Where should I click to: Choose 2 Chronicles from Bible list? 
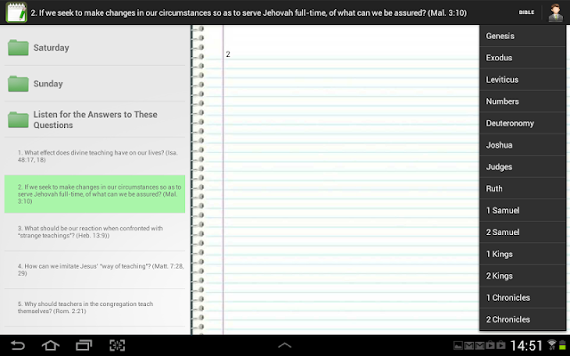tap(523, 319)
